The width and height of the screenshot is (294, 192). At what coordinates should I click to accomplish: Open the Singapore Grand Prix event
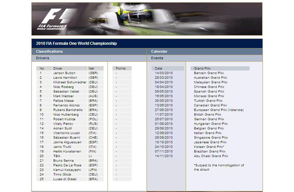[x=211, y=137]
